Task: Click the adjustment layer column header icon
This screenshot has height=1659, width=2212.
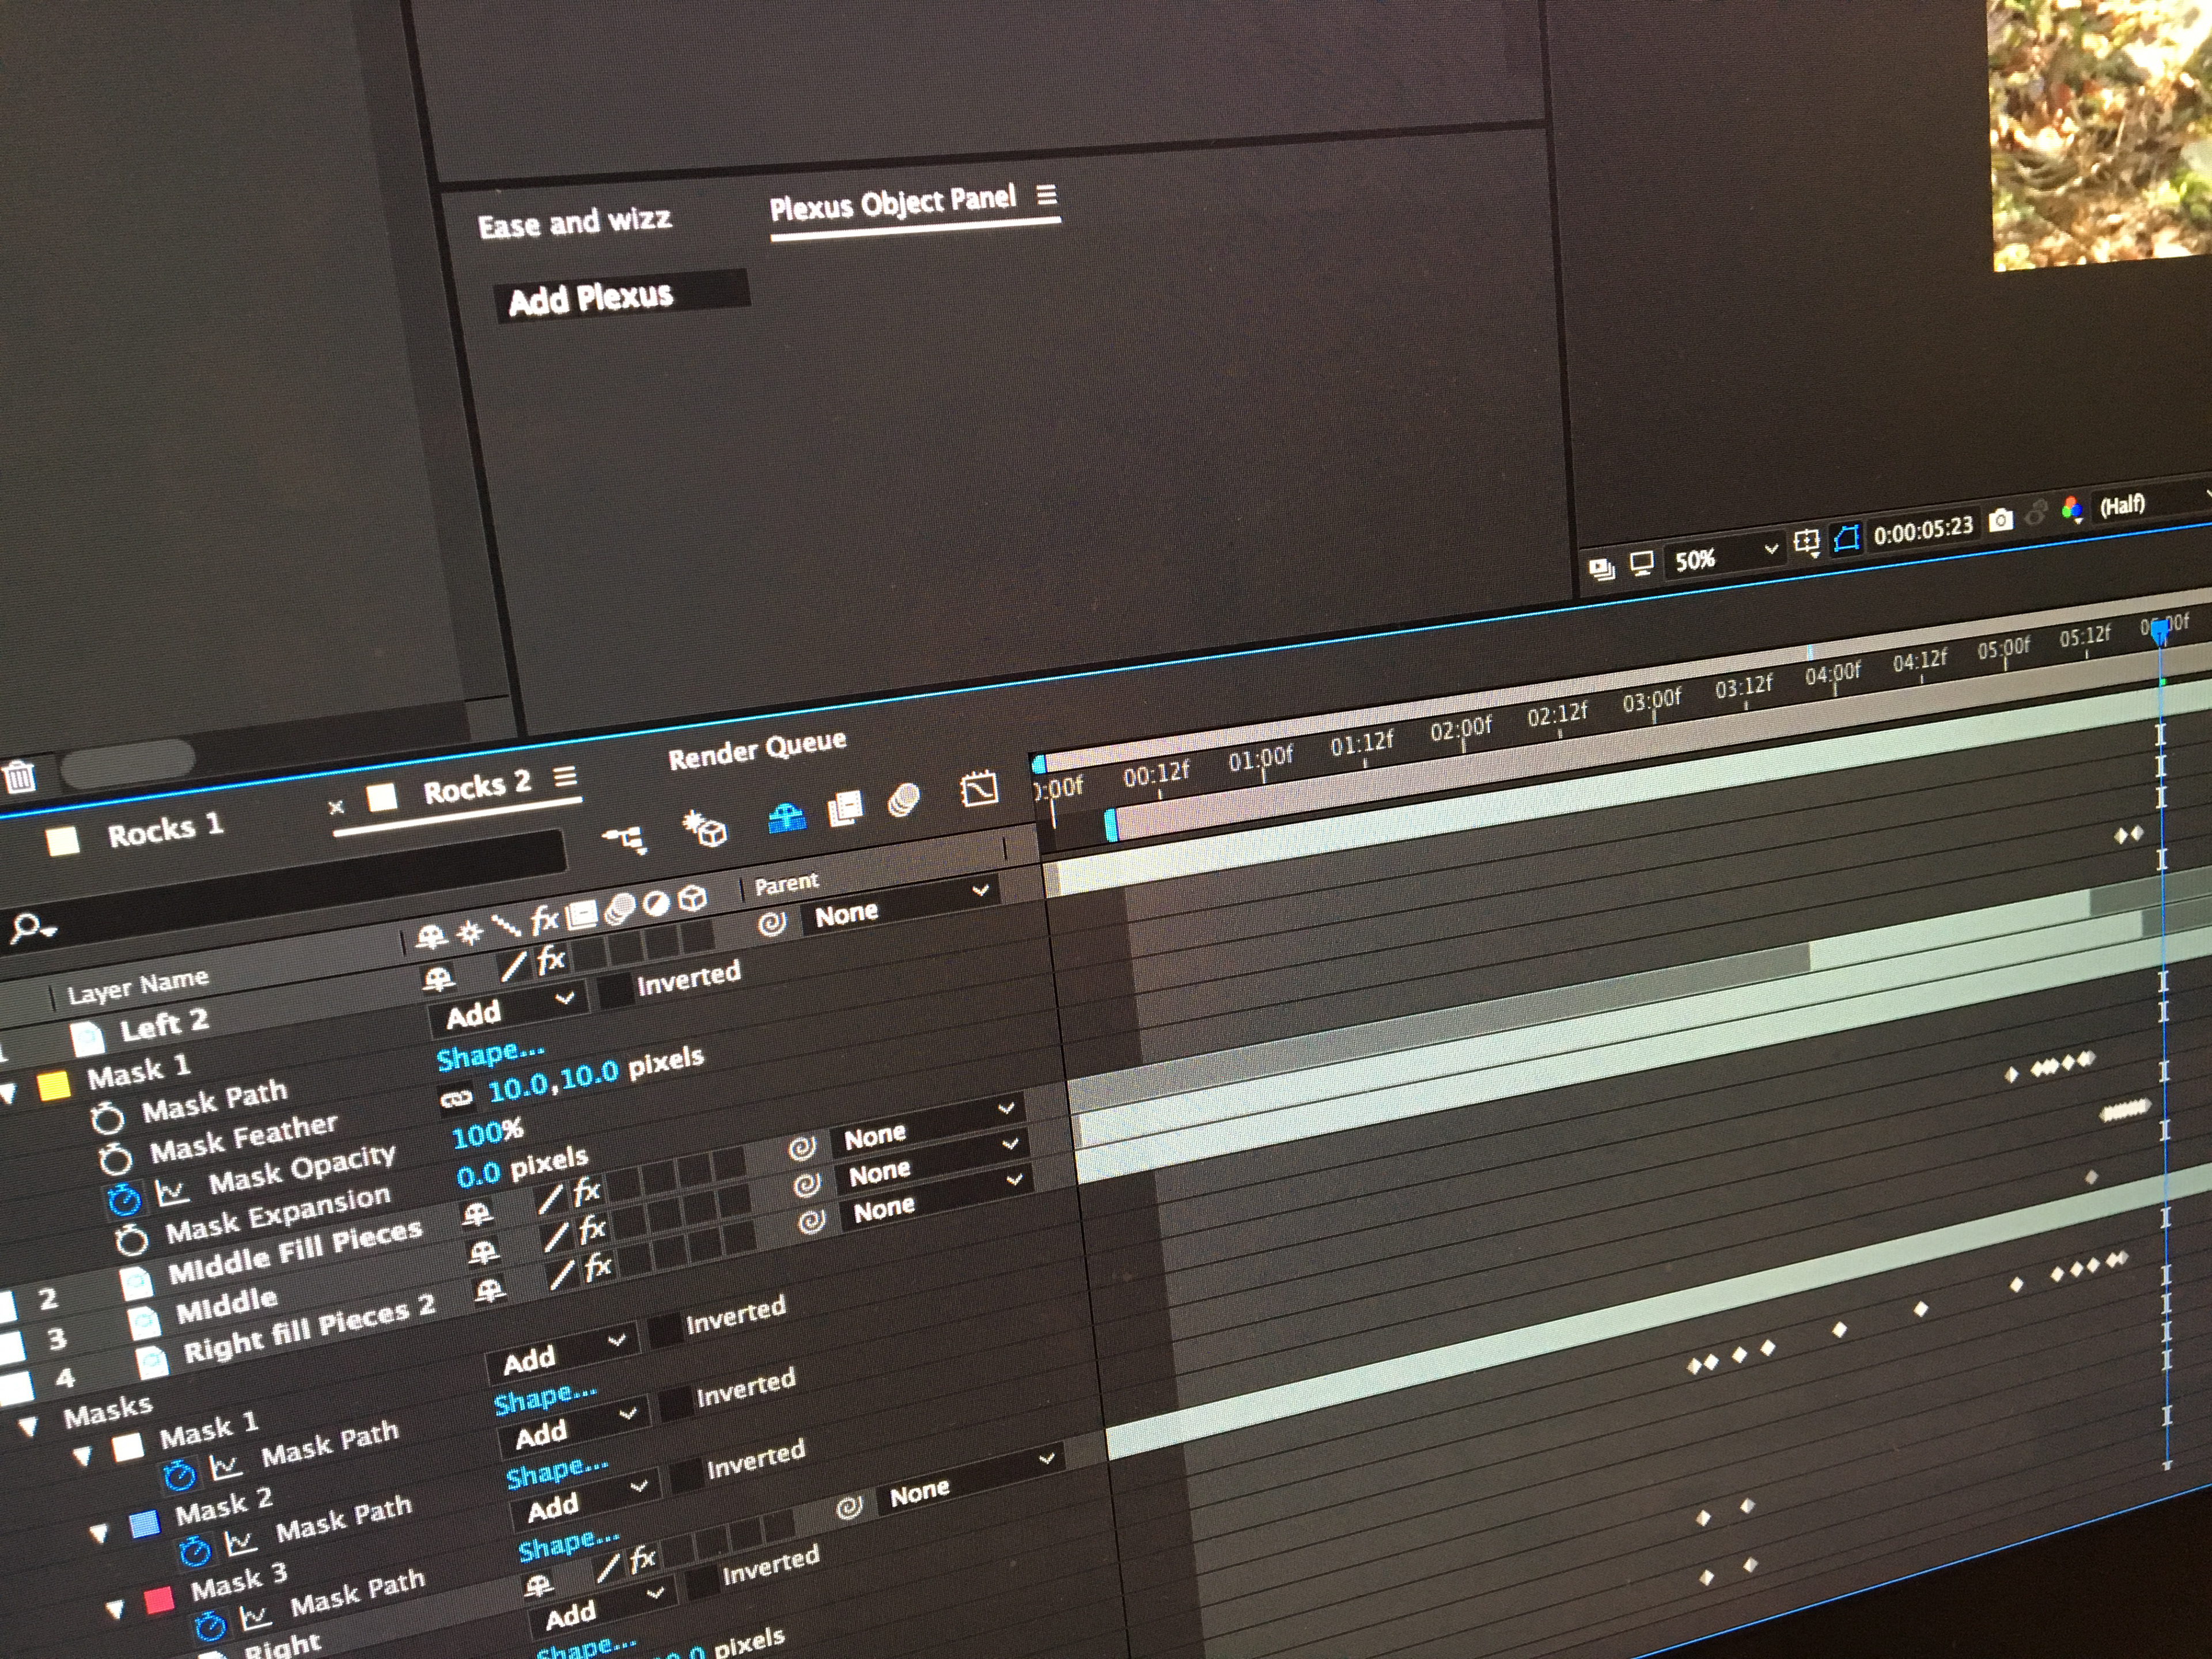Action: [655, 904]
